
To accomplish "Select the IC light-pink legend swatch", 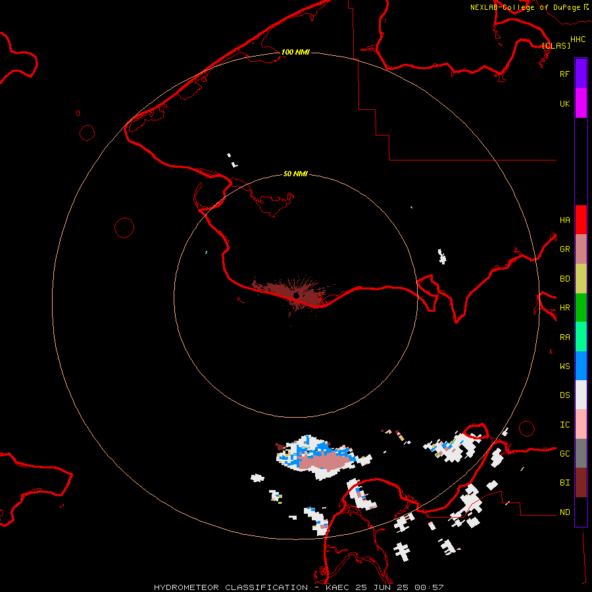I will pos(581,424).
